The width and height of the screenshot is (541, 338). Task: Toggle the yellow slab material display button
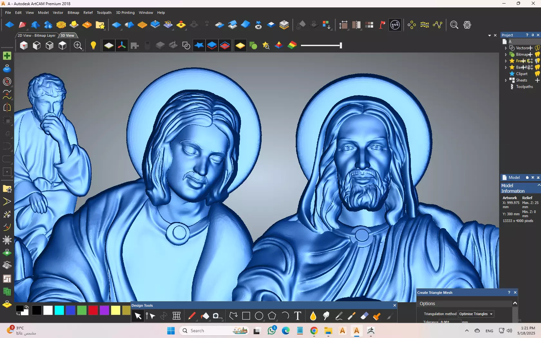240,45
